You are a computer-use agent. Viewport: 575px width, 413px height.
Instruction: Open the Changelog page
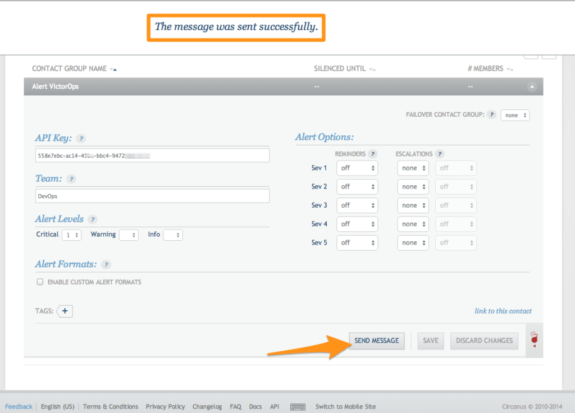click(x=208, y=406)
